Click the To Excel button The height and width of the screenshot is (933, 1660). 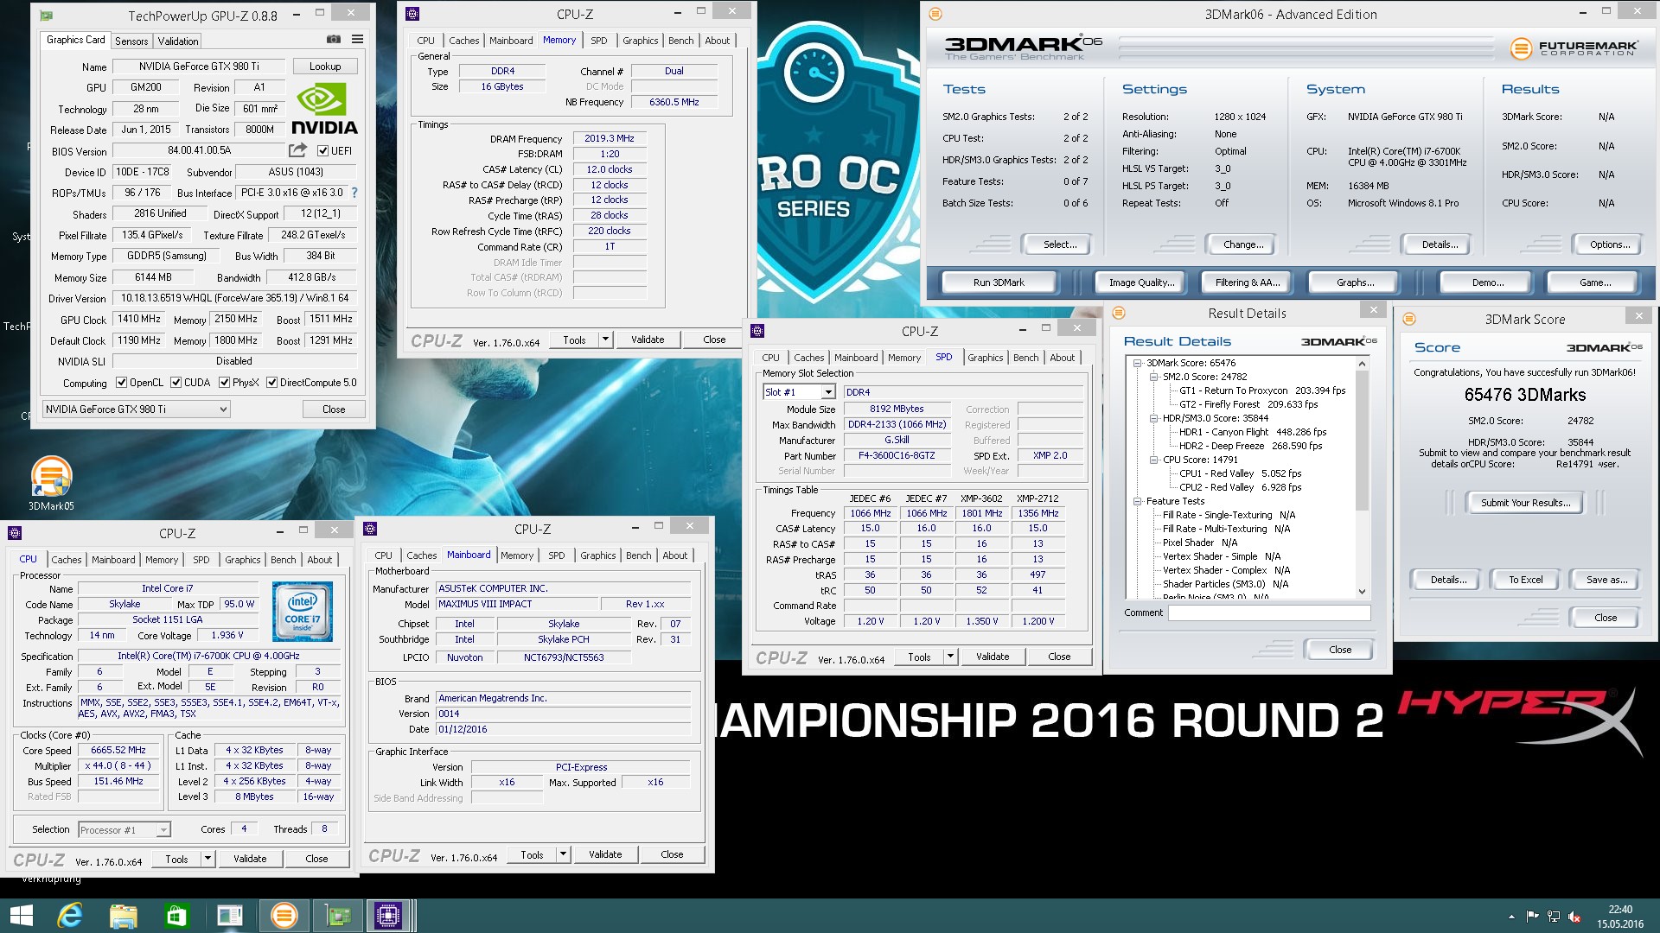click(x=1525, y=580)
